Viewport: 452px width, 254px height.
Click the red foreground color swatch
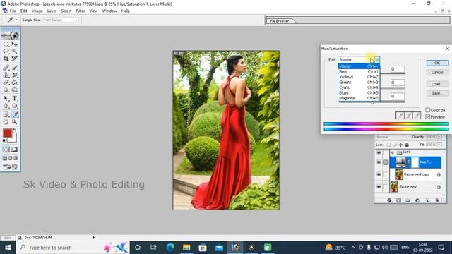7,133
